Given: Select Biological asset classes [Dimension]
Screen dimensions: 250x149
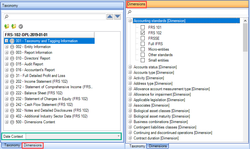Looking at the screenshot, I should pos(162,111).
